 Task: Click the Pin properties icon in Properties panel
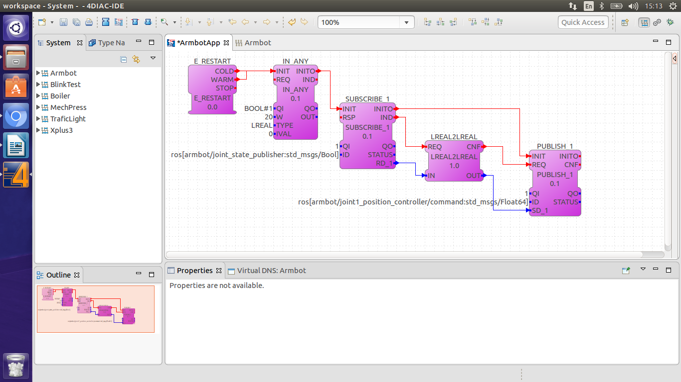626,271
